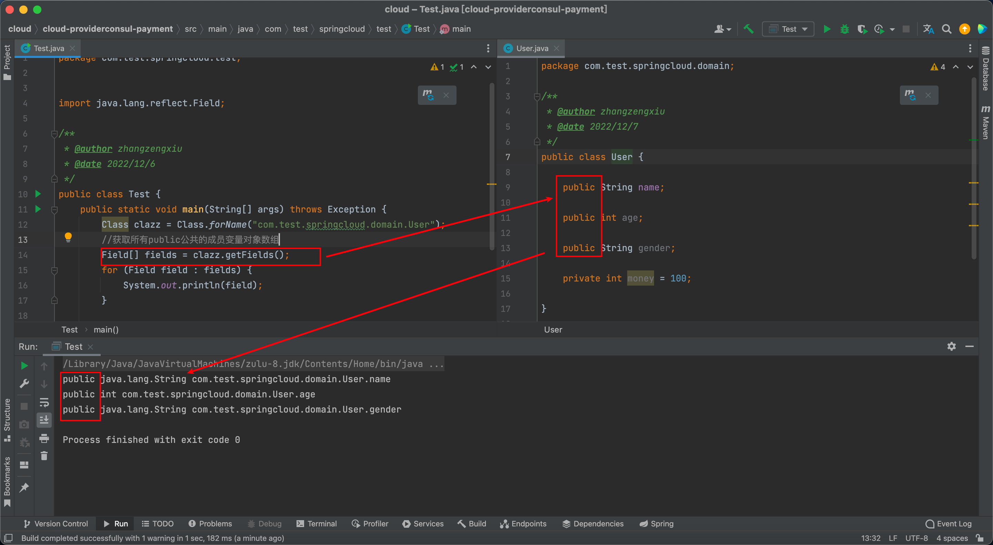Expand the Profiler run dropdown arrow
Screen dimensions: 993x545
click(x=892, y=30)
